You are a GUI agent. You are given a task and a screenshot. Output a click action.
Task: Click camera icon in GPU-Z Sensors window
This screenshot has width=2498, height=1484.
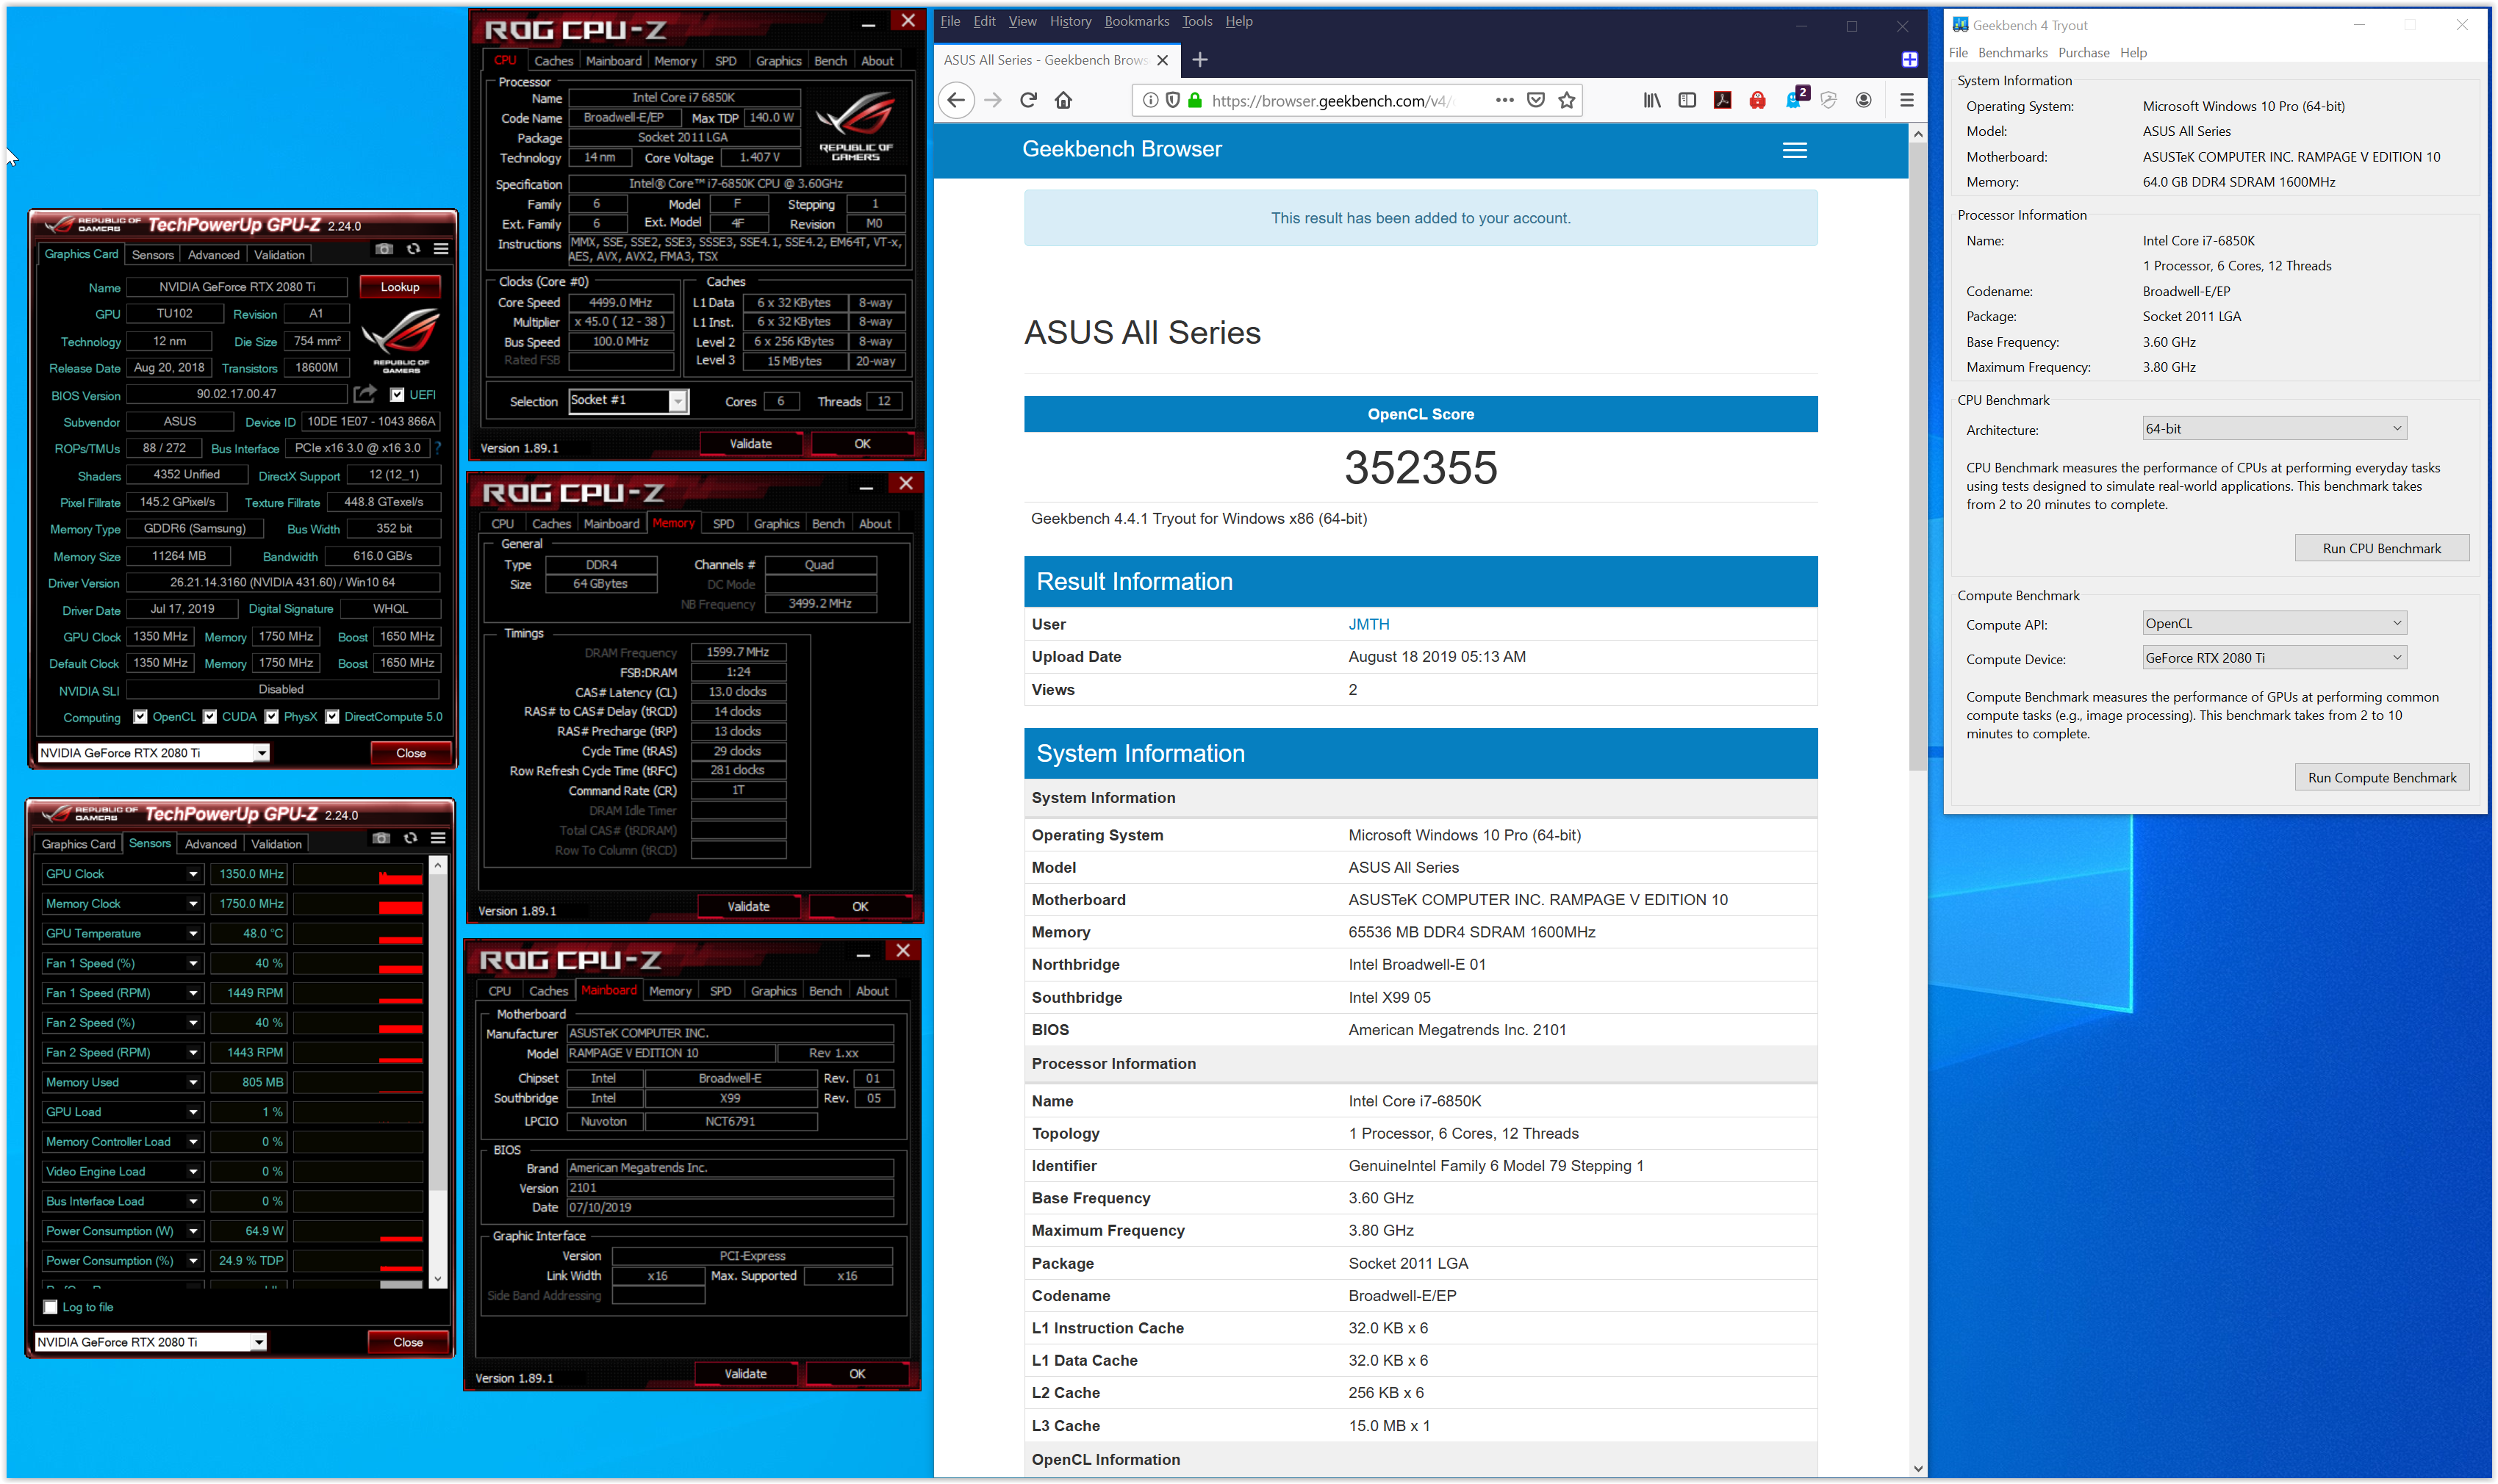pos(381,838)
